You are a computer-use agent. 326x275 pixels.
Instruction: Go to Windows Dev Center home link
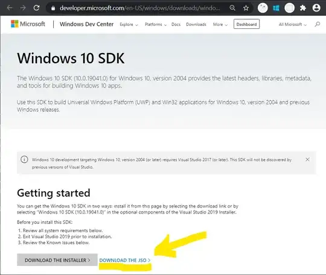click(87, 24)
